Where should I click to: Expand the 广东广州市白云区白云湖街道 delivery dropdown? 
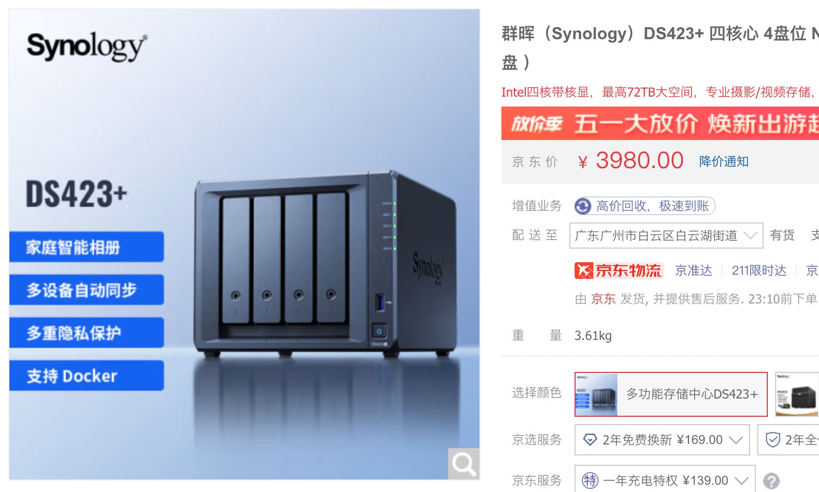[x=666, y=236]
